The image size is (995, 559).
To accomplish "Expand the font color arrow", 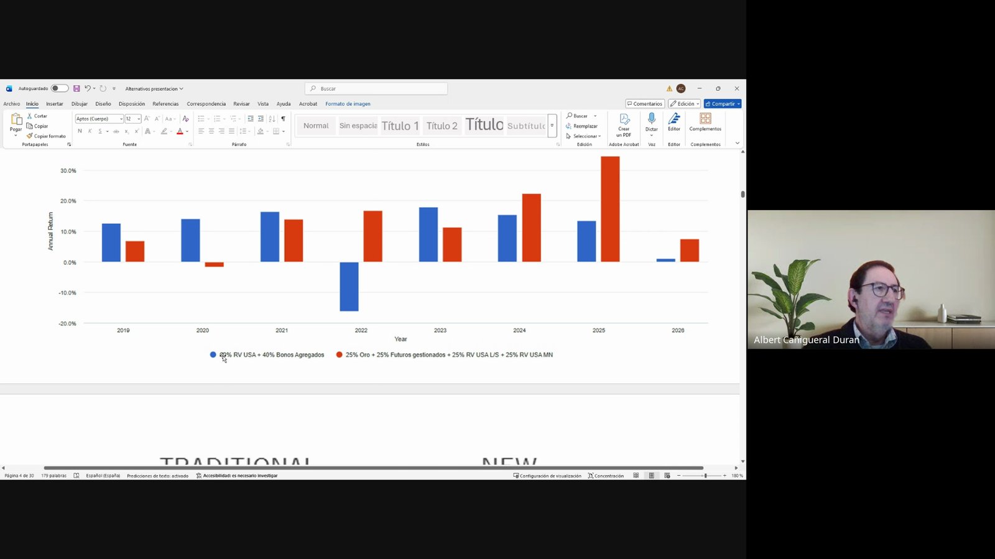I will [x=187, y=131].
